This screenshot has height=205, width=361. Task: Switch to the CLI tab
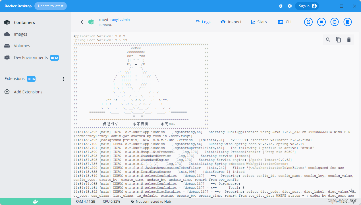(285, 22)
